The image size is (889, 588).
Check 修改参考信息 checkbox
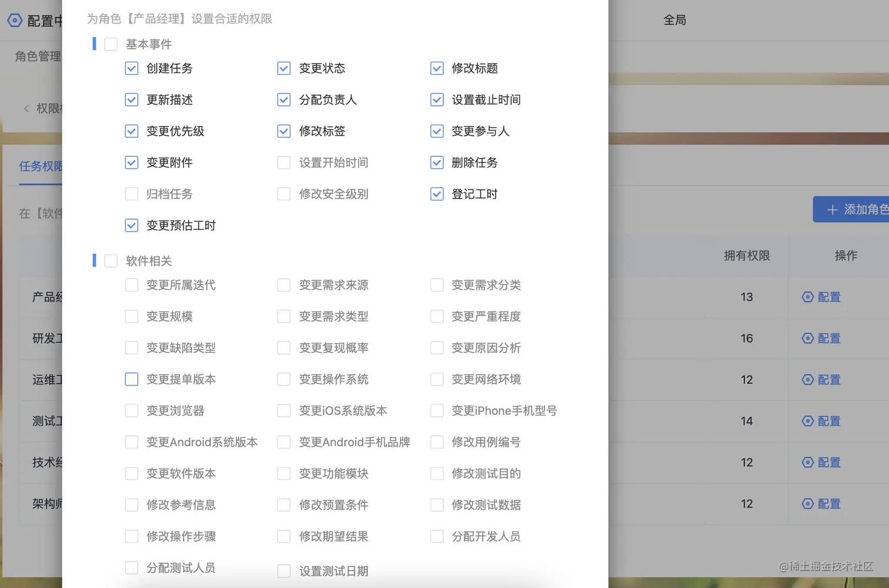[132, 505]
